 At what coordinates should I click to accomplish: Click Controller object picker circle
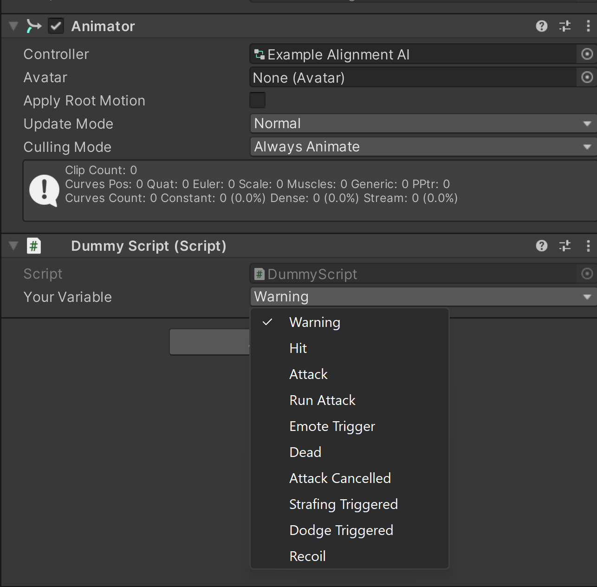587,54
